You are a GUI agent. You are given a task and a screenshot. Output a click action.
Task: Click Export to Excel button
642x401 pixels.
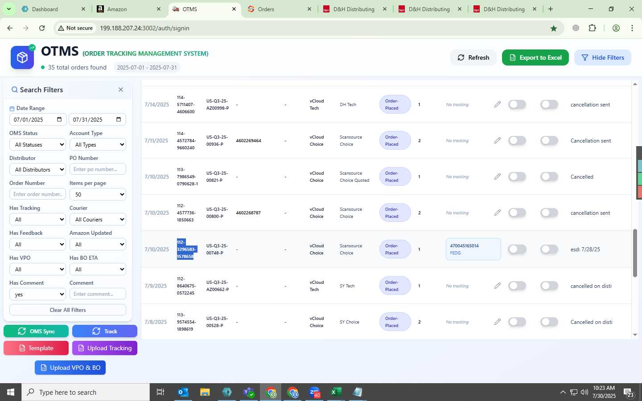[x=535, y=57]
